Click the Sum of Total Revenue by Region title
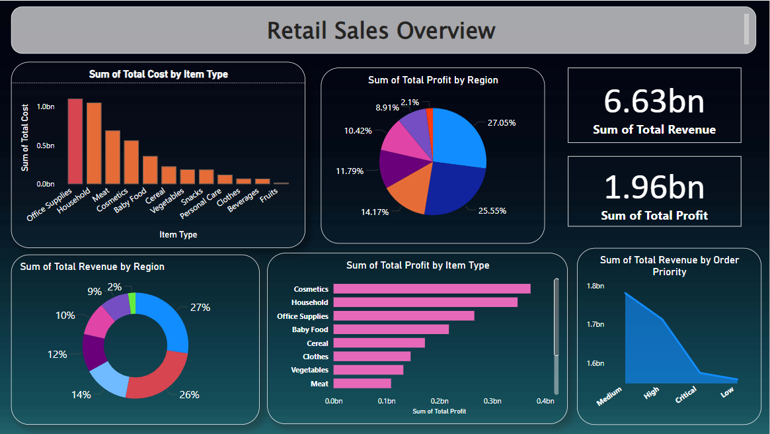Image resolution: width=770 pixels, height=434 pixels. click(92, 267)
